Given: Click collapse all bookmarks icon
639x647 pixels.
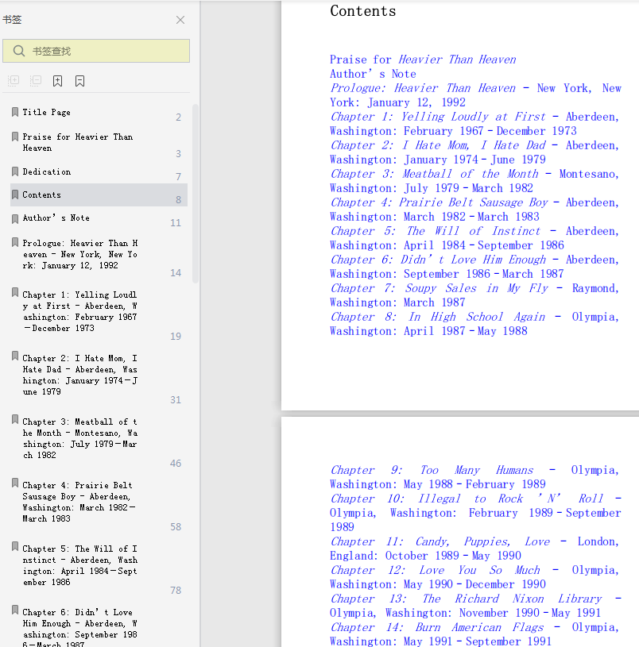Looking at the screenshot, I should (x=36, y=80).
